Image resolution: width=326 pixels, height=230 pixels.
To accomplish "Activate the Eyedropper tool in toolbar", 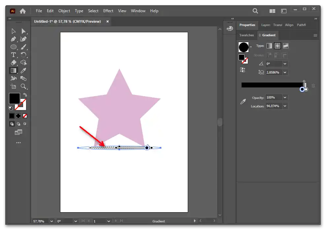I will [x=23, y=71].
